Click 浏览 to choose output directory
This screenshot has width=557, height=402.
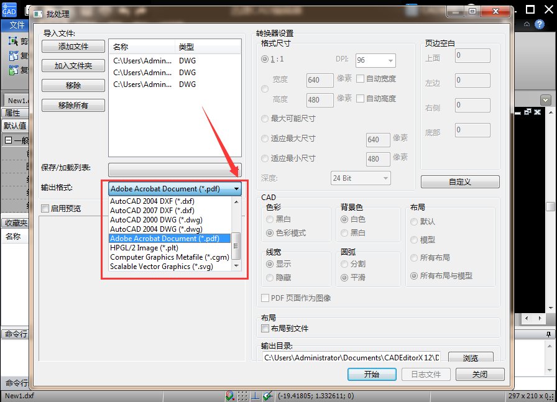coord(470,357)
